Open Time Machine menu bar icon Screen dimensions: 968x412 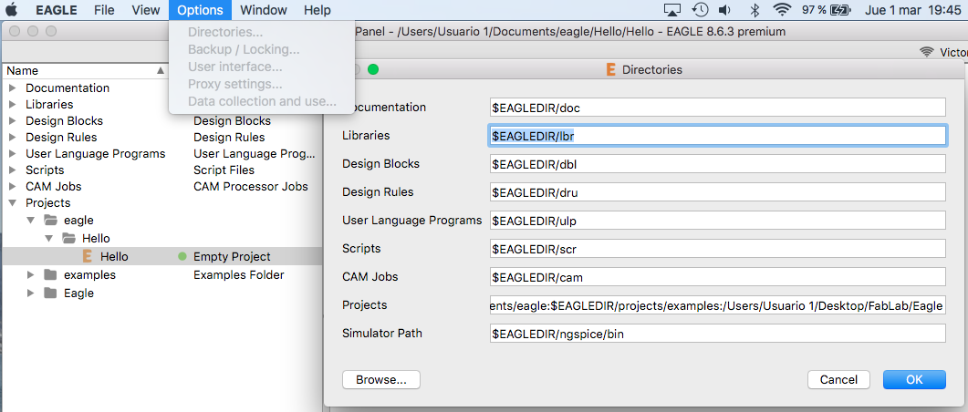[x=700, y=10]
